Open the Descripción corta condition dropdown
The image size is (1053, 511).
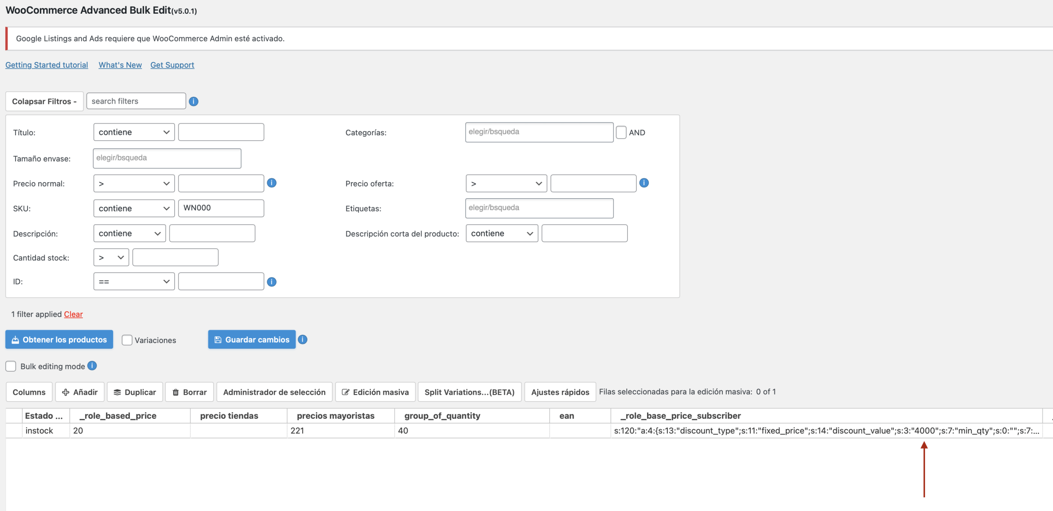click(x=502, y=233)
